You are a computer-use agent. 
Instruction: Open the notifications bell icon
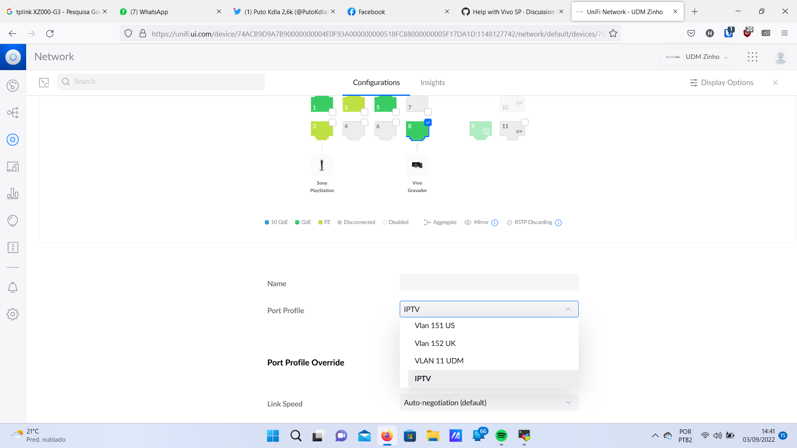tap(12, 287)
